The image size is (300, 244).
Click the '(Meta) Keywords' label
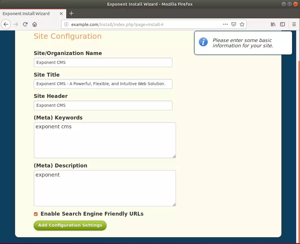point(58,118)
